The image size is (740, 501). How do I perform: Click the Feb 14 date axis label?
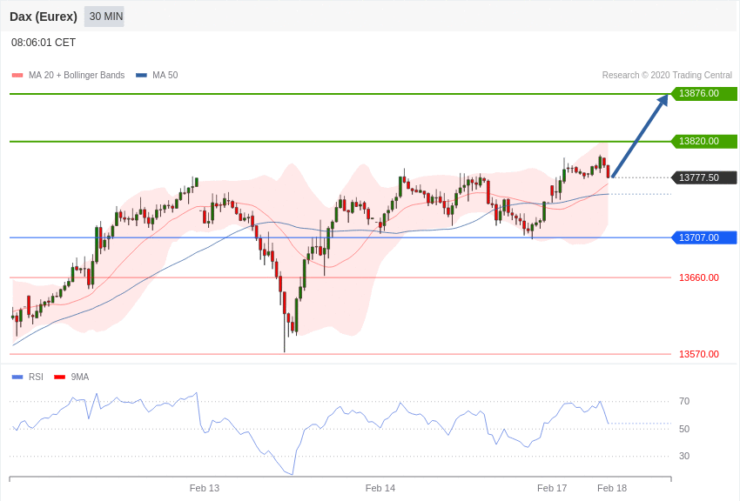(x=380, y=488)
